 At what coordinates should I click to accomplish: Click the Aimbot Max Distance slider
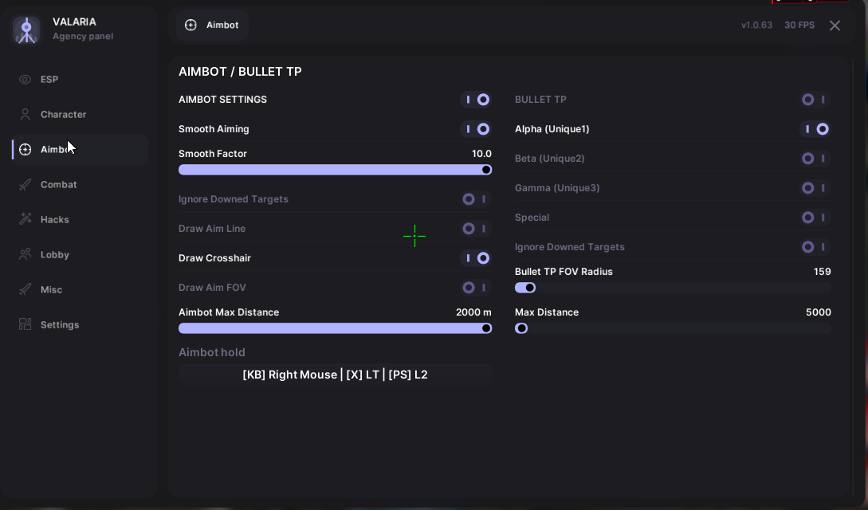click(x=335, y=328)
